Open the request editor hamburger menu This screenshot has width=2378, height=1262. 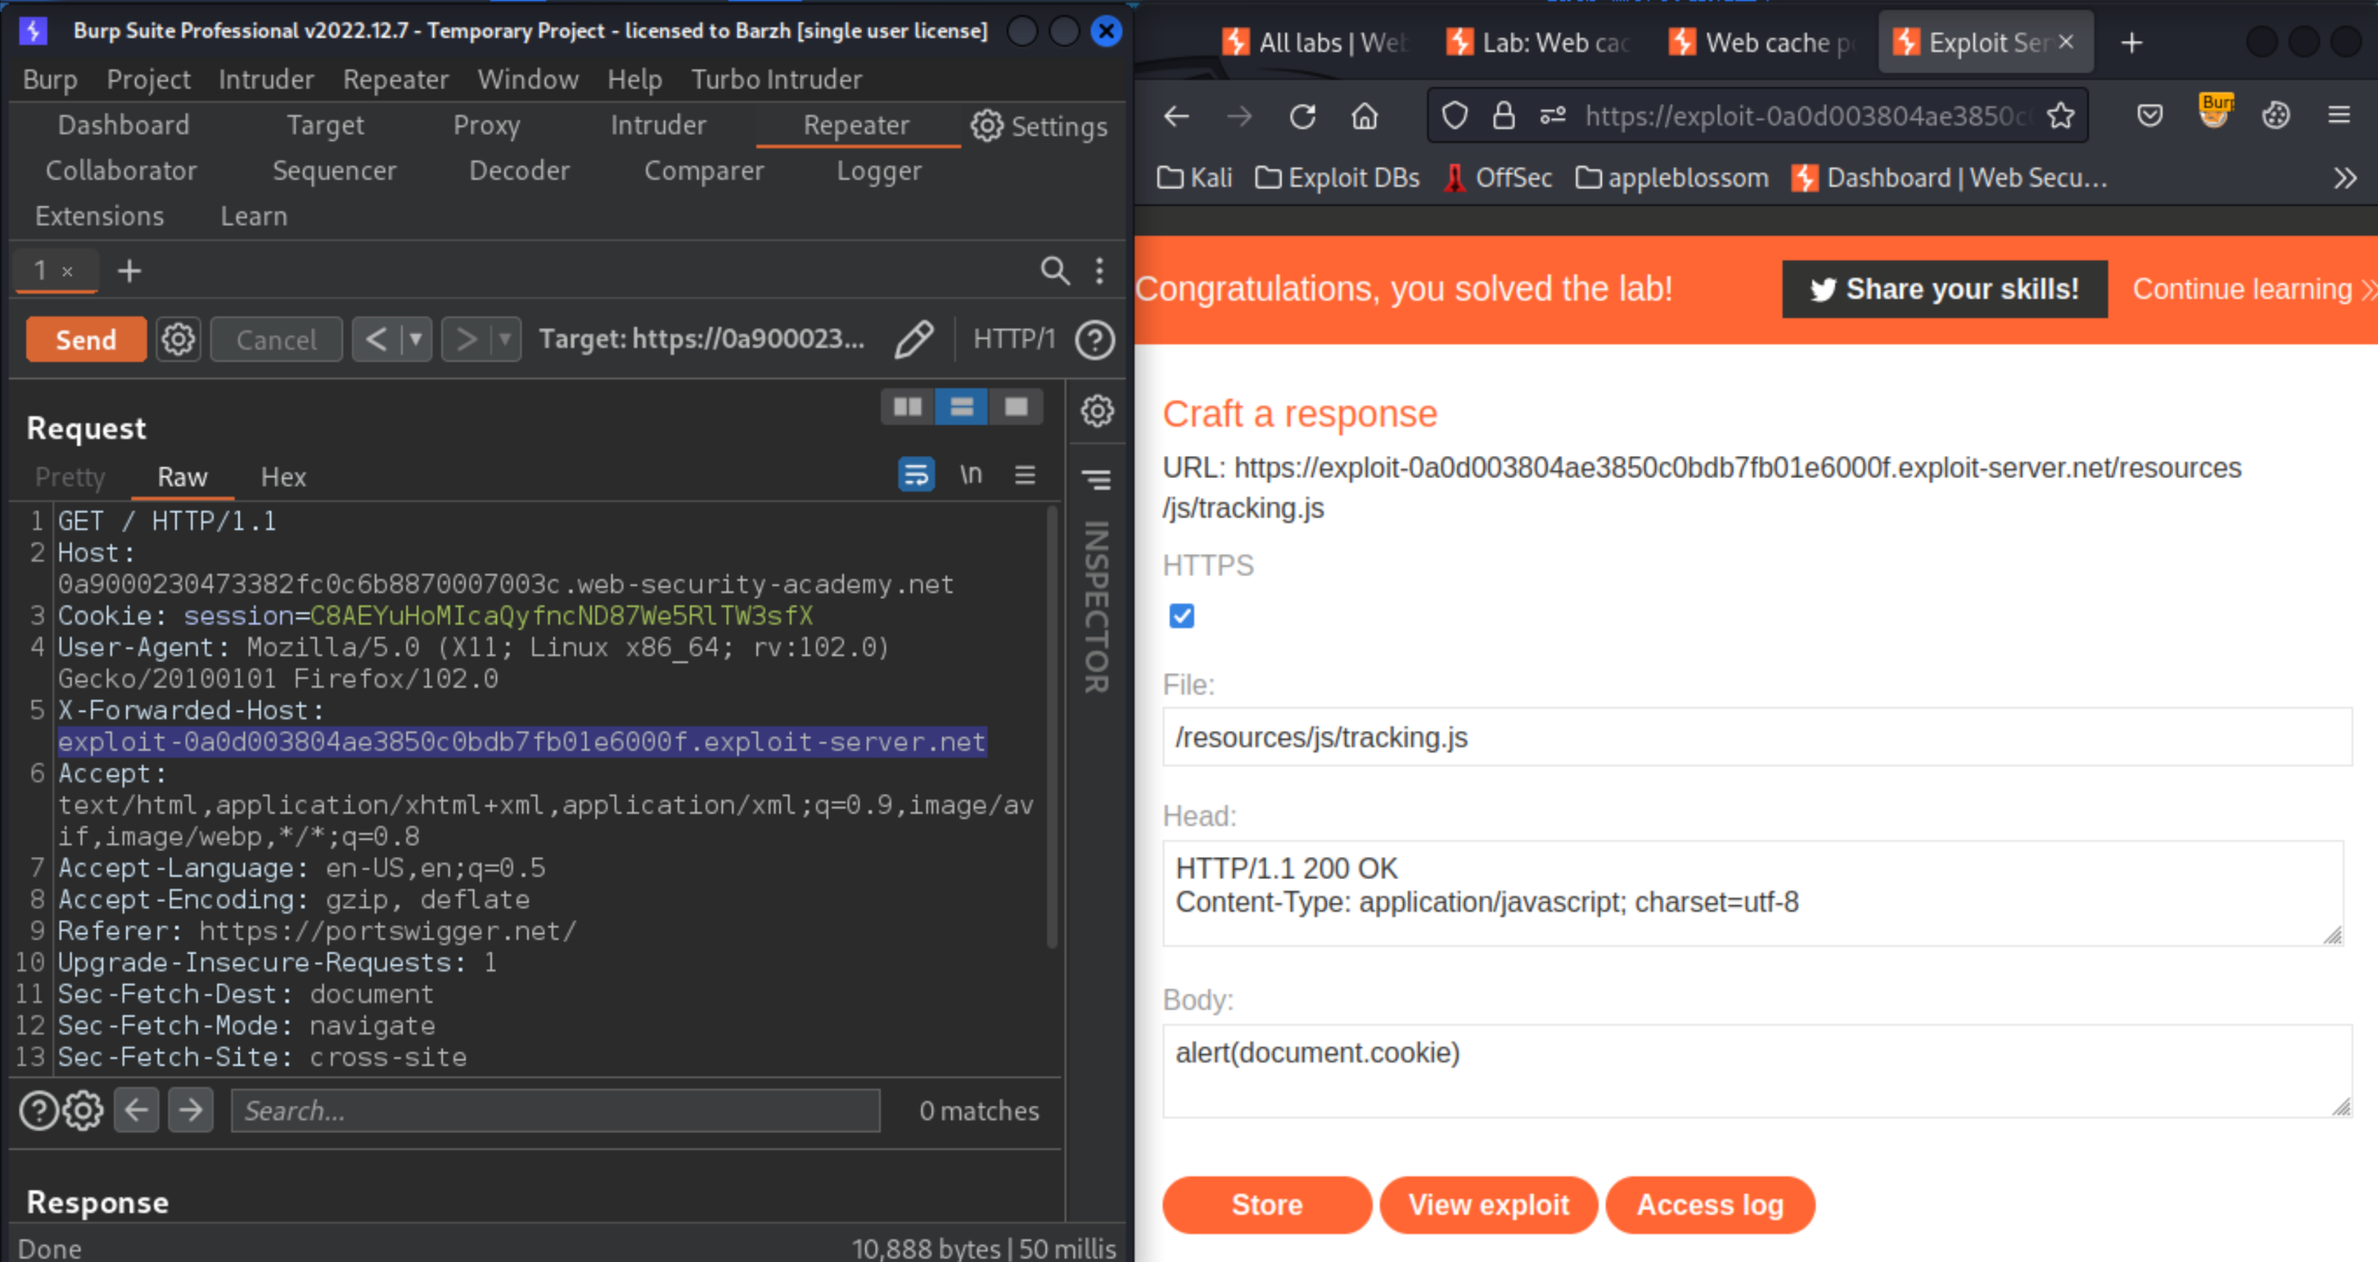[1025, 475]
